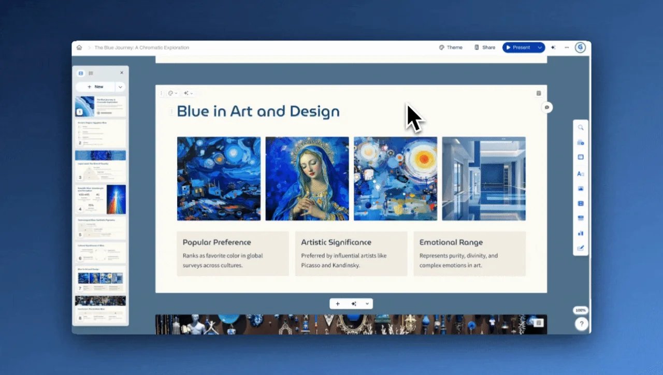
Task: Select slide 5 thumbnail in sidebar
Action: pyautogui.click(x=100, y=228)
